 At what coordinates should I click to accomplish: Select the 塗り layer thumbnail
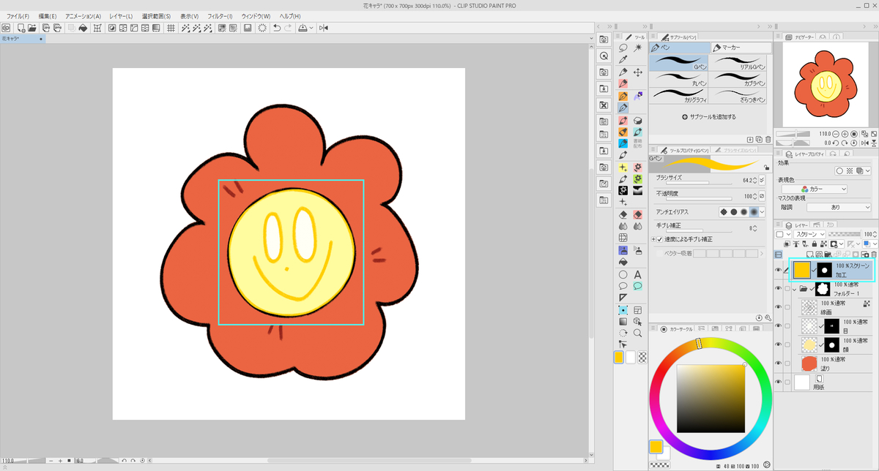click(809, 363)
